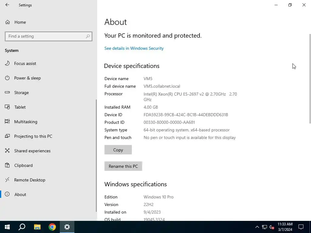Select the Device ID value FDA59238
Viewport: 311px width, 233px height.
[186, 115]
